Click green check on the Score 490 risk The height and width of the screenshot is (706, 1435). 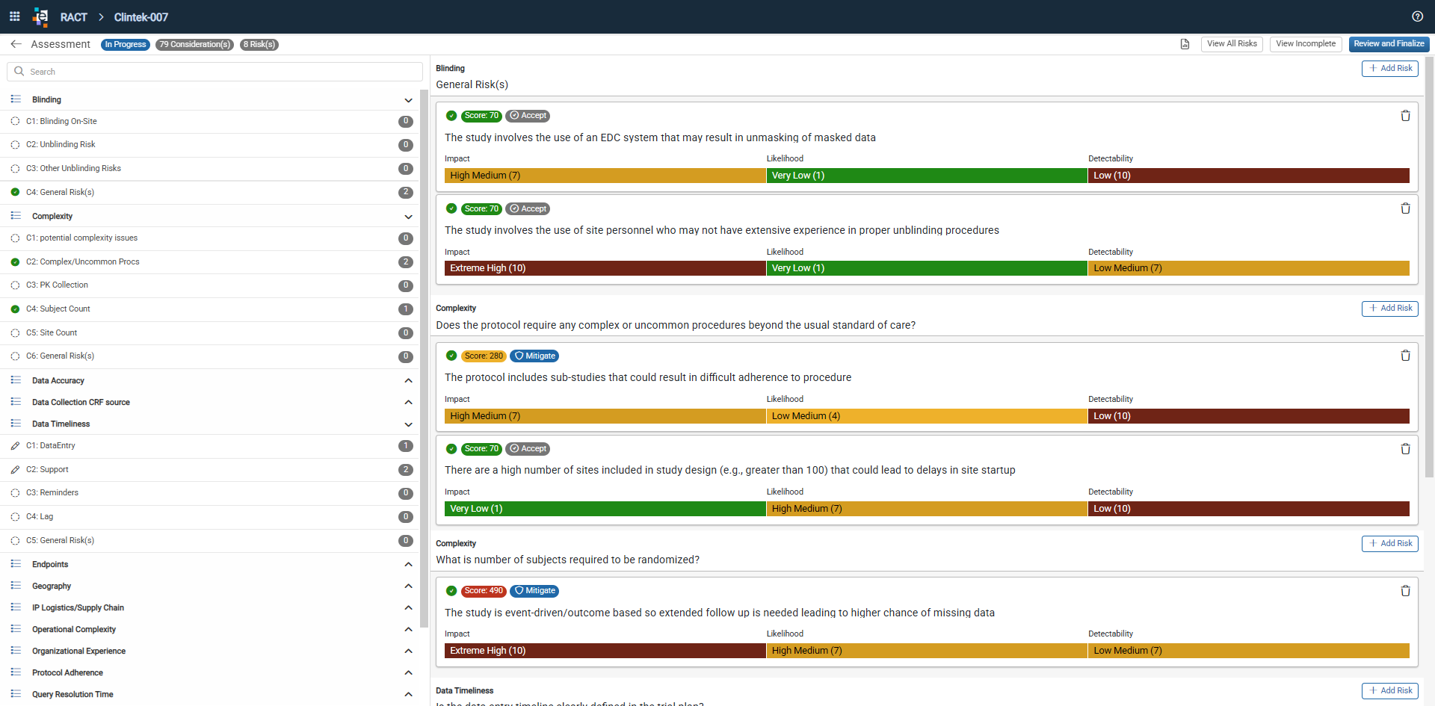click(451, 591)
